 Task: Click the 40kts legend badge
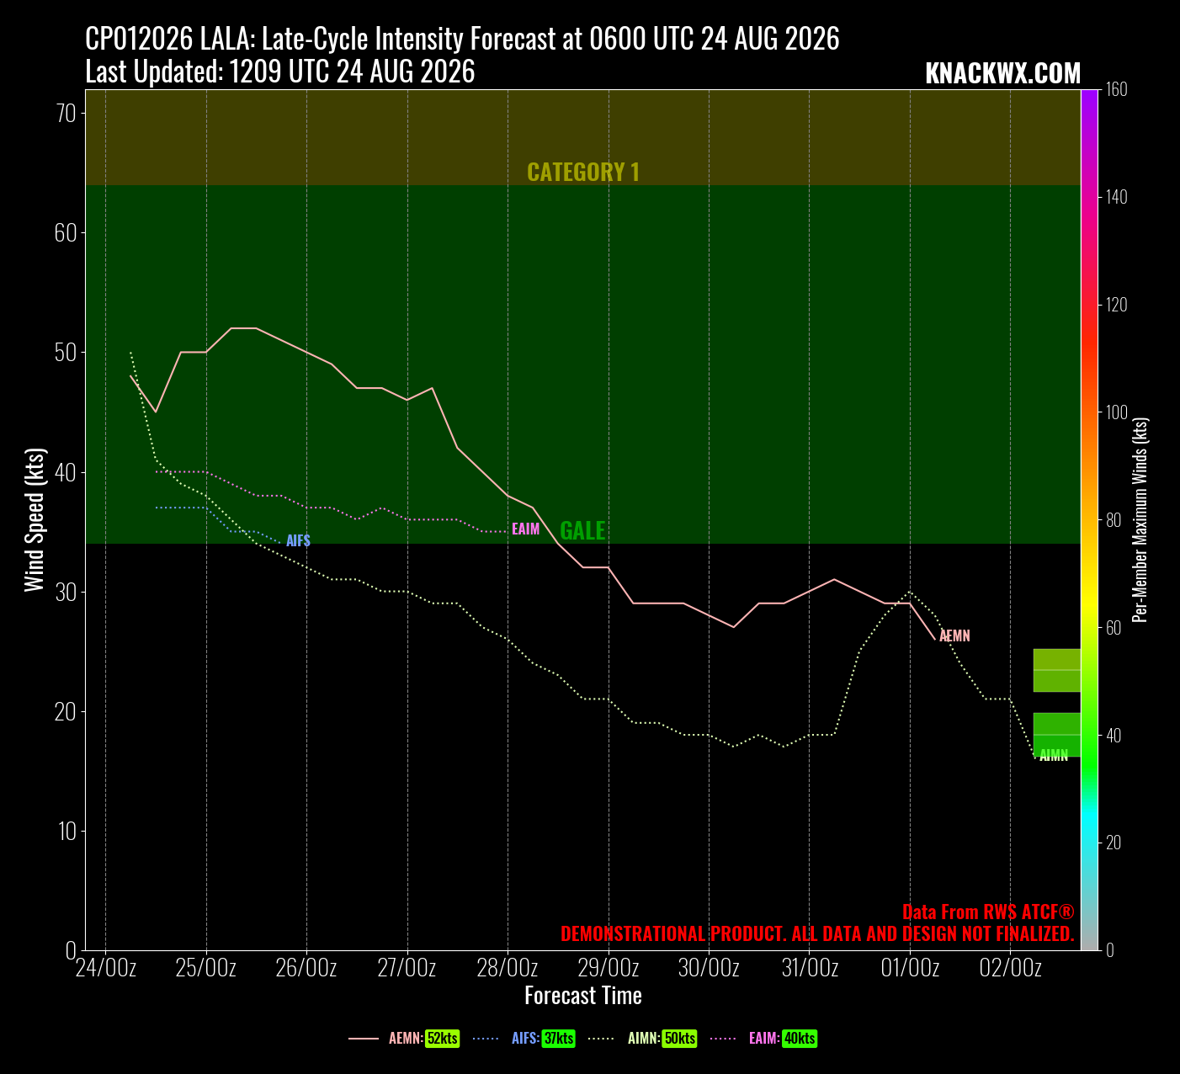800,1039
